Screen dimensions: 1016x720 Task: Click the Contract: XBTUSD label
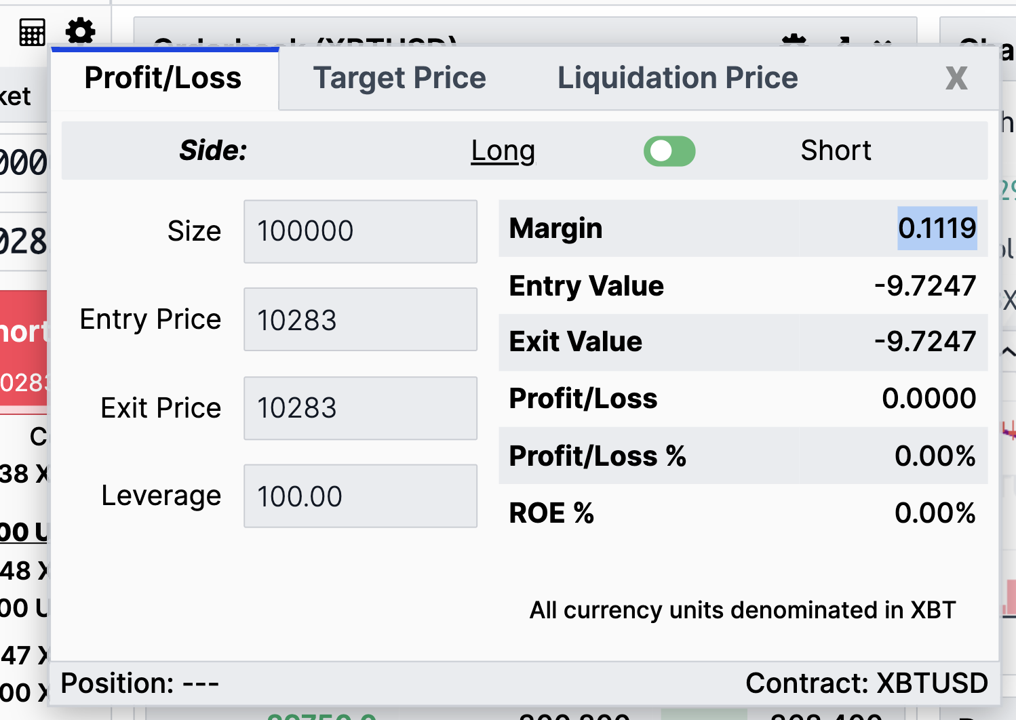[867, 683]
